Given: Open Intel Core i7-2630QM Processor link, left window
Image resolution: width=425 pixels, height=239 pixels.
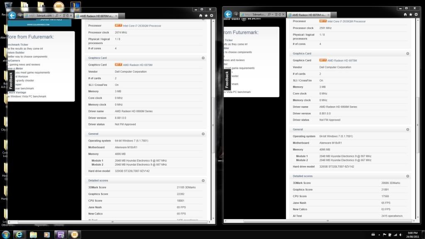Looking at the screenshot, I should tap(142, 26).
